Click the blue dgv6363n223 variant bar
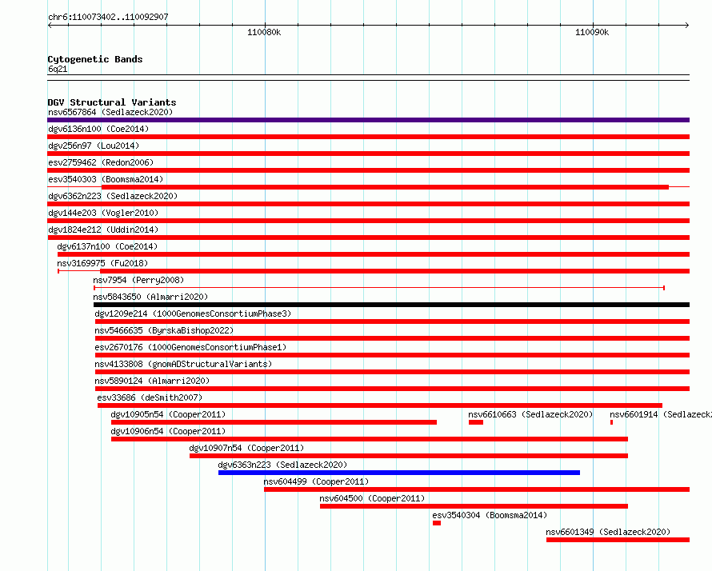The image size is (712, 571). 399,473
